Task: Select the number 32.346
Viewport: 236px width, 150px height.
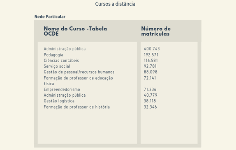Action: 150,107
